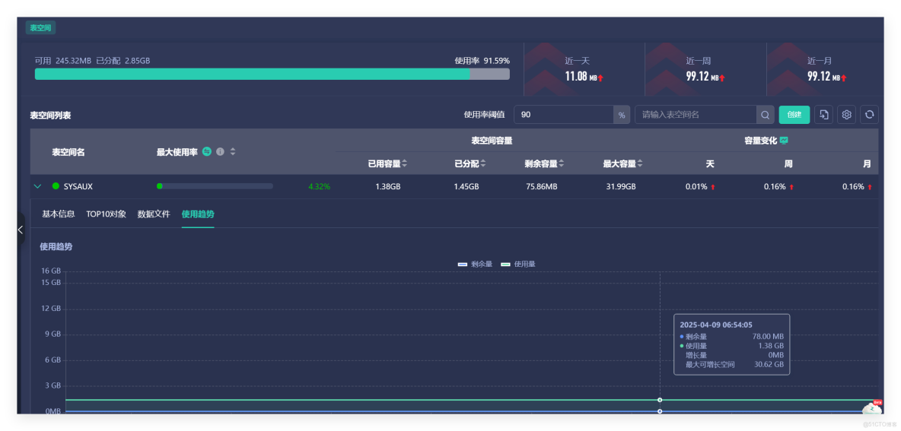Click the 周 column header

pos(788,163)
